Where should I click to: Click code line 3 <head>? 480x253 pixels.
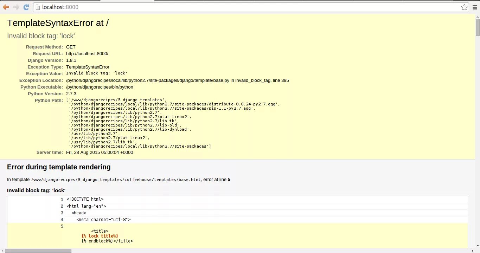[x=79, y=213]
